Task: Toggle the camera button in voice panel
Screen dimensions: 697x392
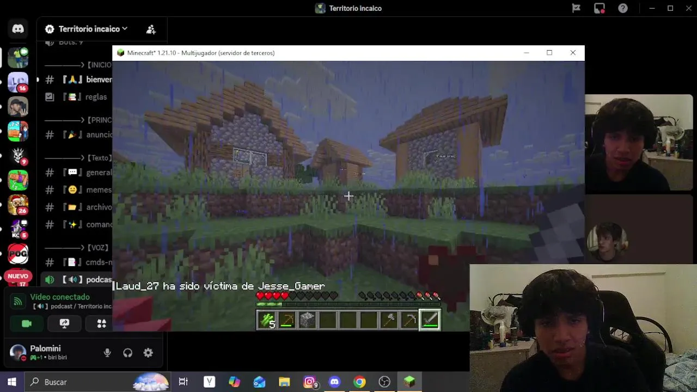Action: pos(27,323)
